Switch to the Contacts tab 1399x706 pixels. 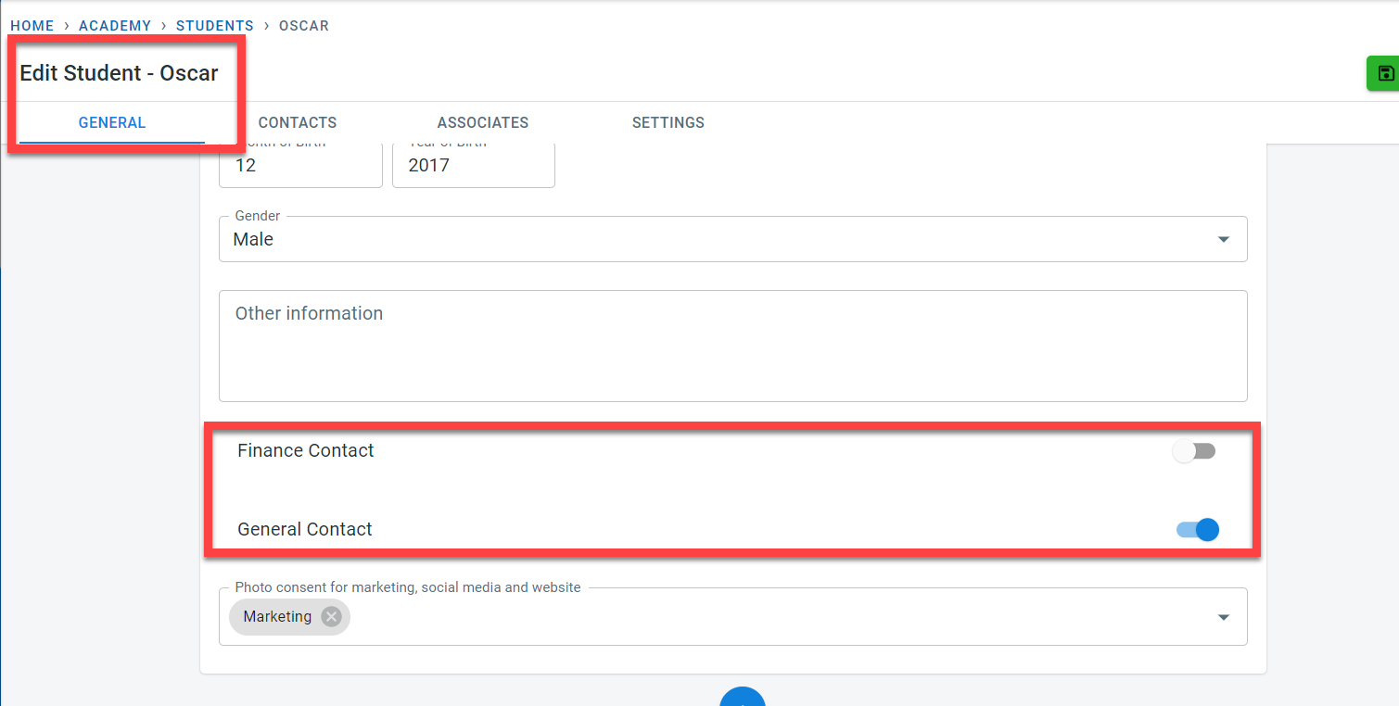tap(297, 122)
